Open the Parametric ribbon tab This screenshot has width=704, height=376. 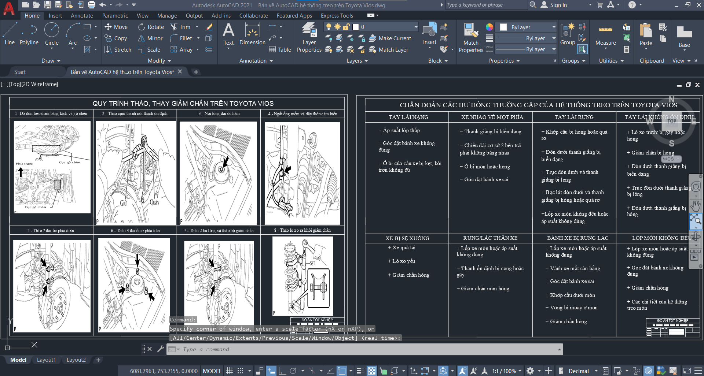coord(115,16)
